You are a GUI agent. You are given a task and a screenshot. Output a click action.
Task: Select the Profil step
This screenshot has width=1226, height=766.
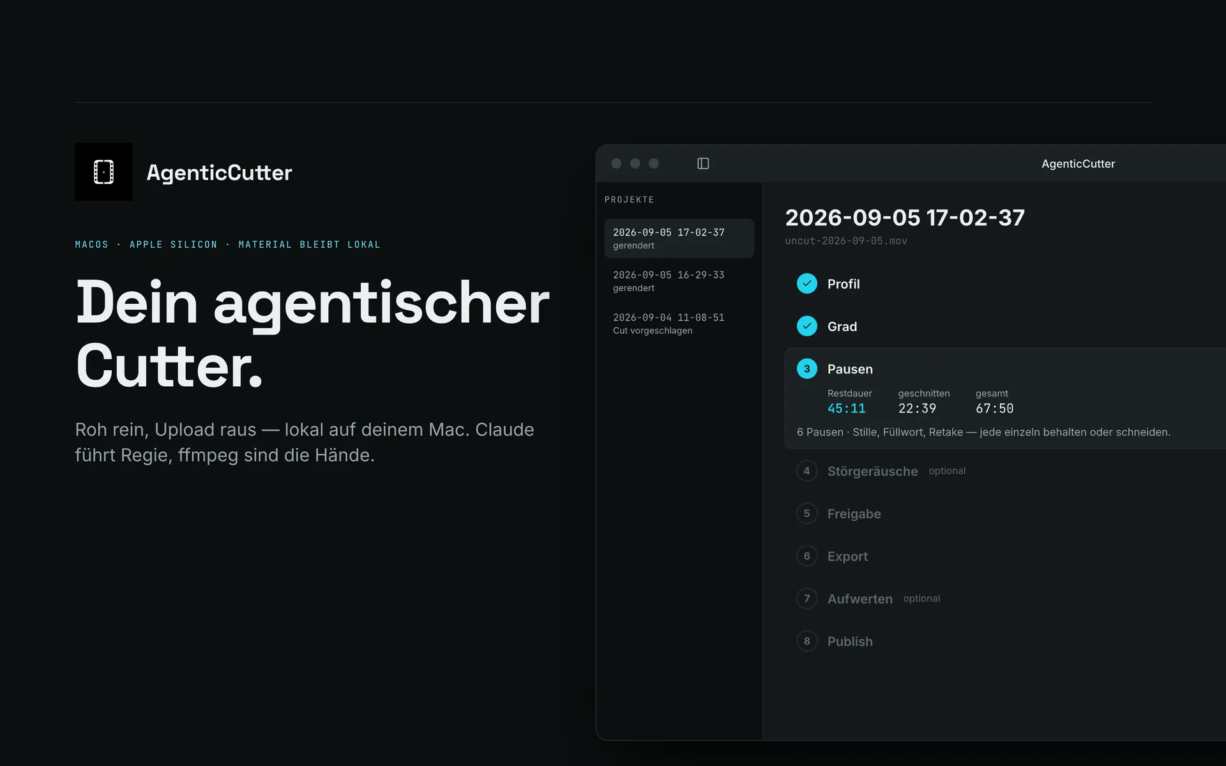(x=844, y=284)
